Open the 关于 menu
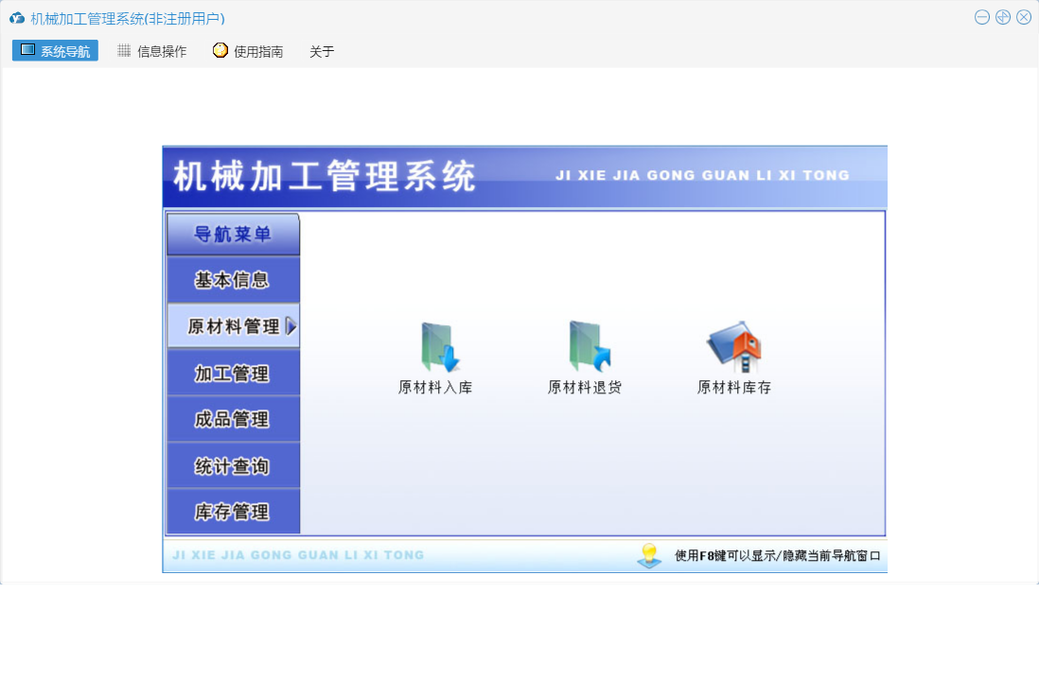 coord(322,51)
